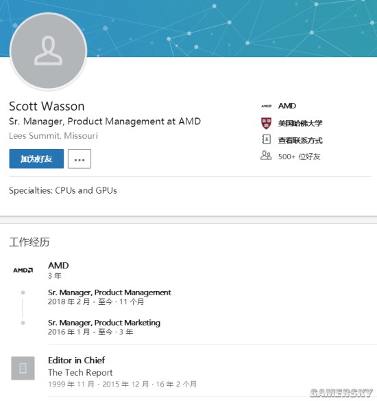This screenshot has width=377, height=401.
Task: View contact info via 查看联系方式
Action: (x=300, y=140)
